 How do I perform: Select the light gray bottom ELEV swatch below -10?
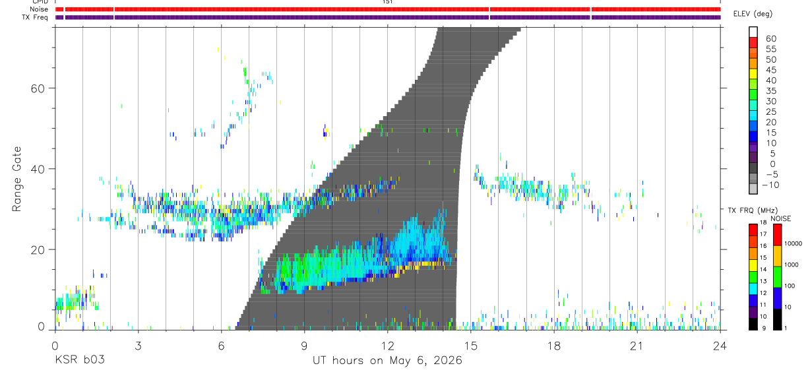753,189
